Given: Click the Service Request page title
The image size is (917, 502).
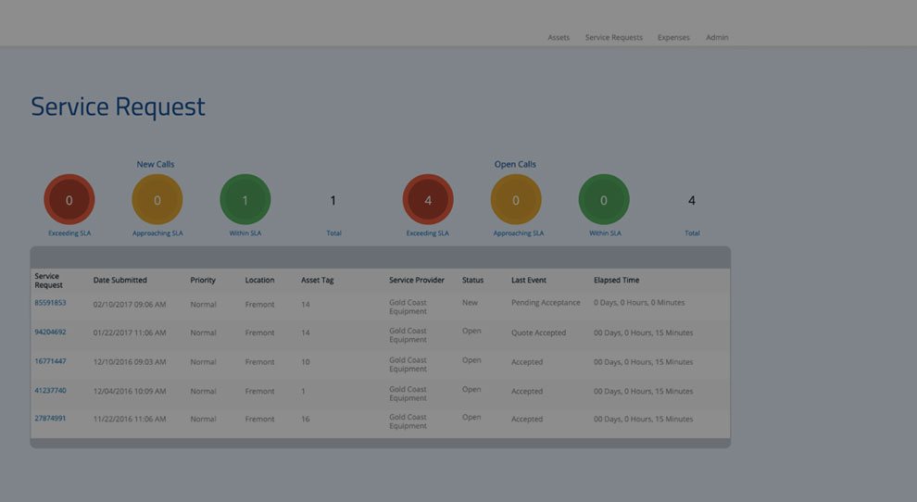Looking at the screenshot, I should [x=118, y=107].
